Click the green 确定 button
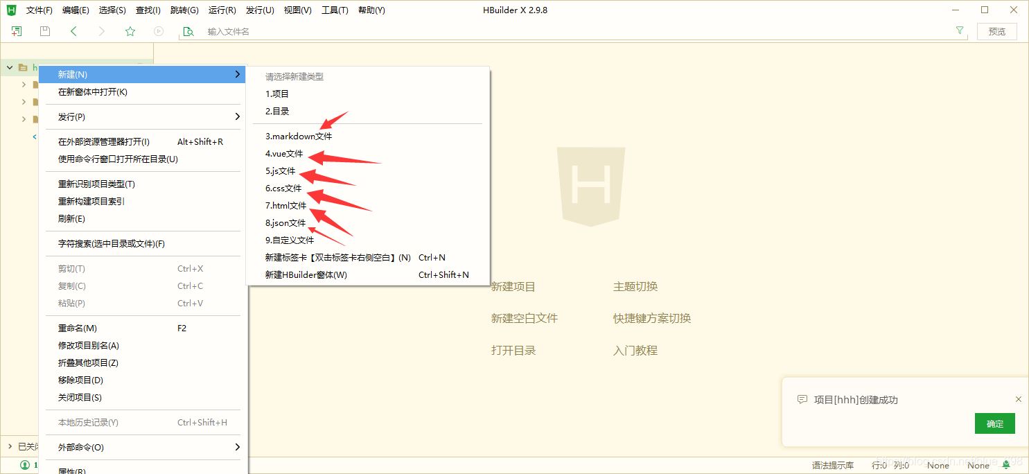This screenshot has height=474, width=1029. [x=994, y=424]
